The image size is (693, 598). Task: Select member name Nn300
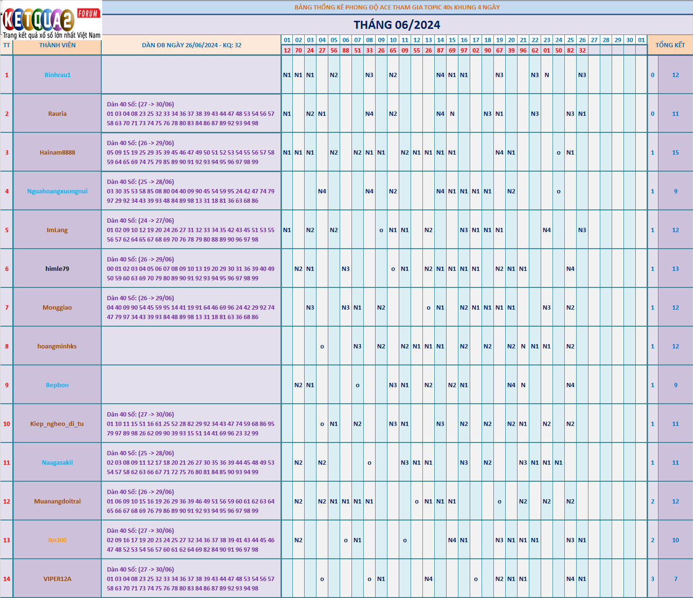tap(57, 540)
